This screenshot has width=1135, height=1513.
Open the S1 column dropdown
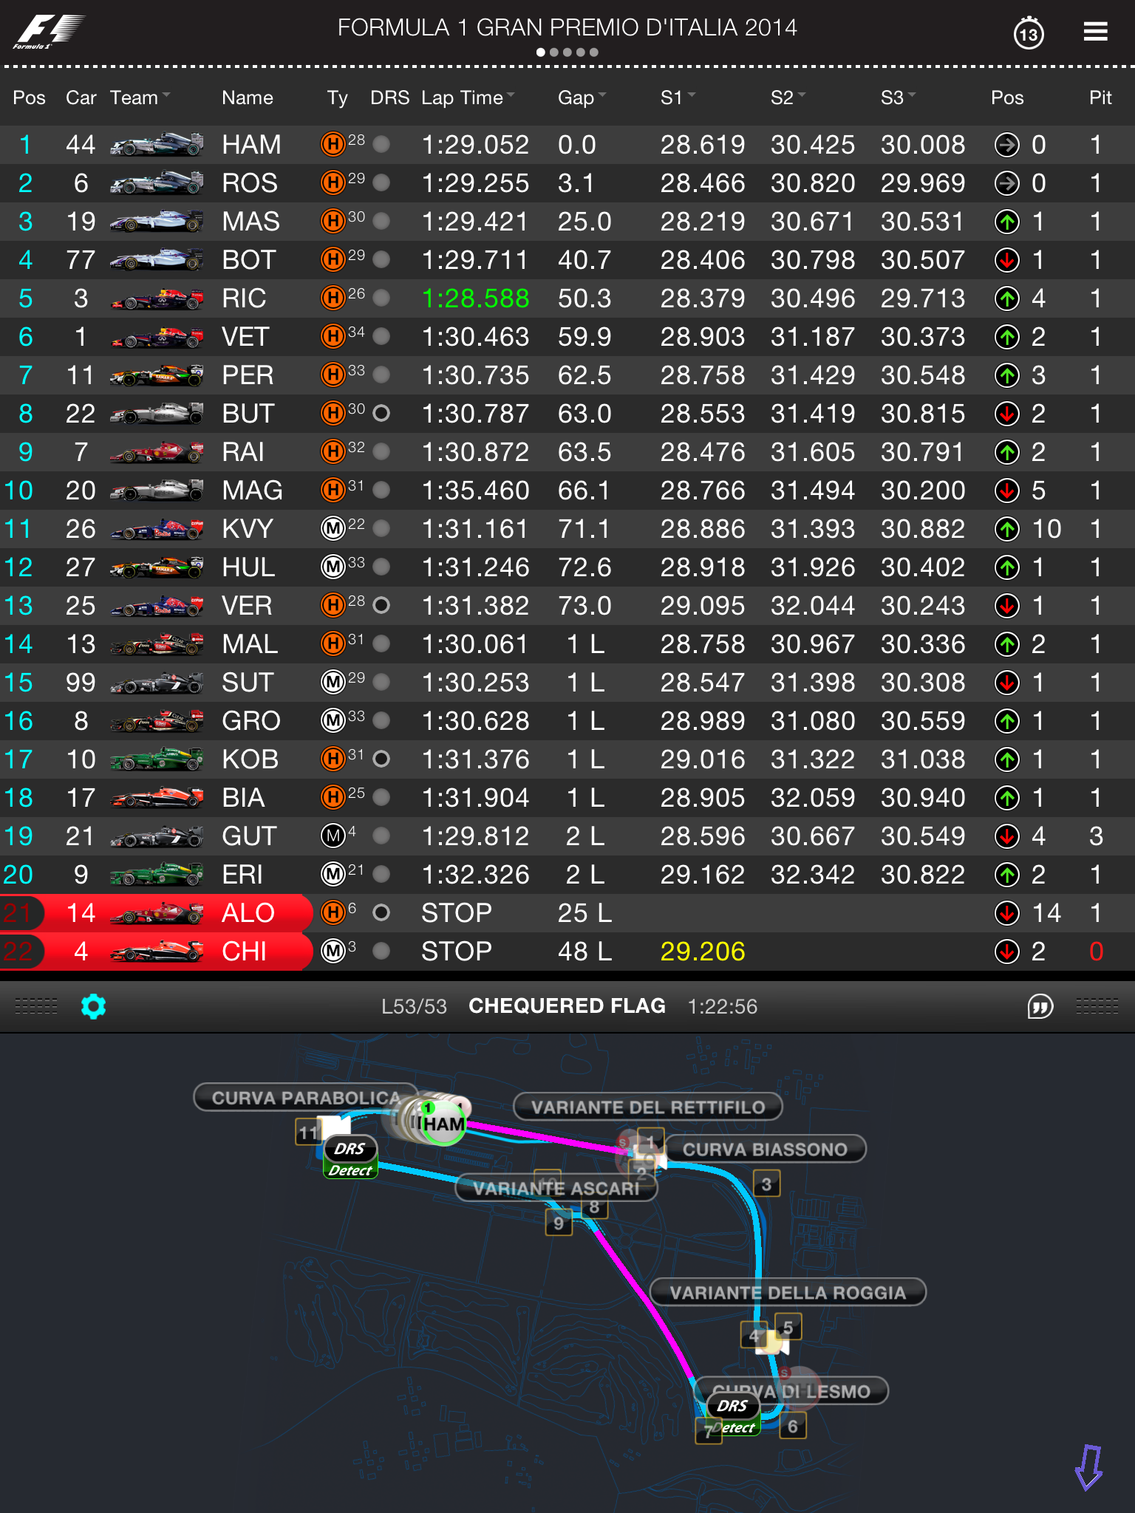pos(678,98)
